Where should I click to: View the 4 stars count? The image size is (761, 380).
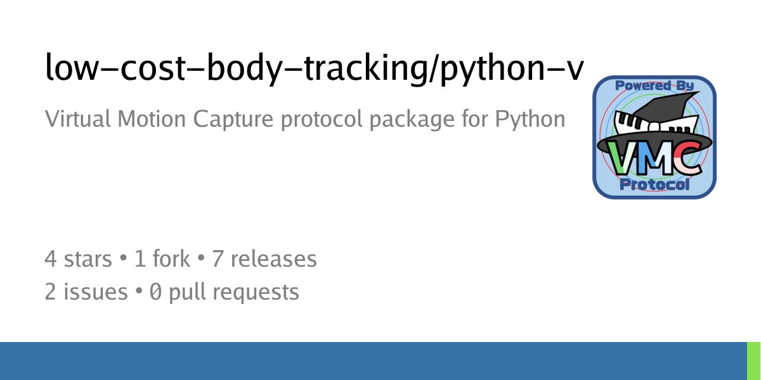[x=79, y=258]
